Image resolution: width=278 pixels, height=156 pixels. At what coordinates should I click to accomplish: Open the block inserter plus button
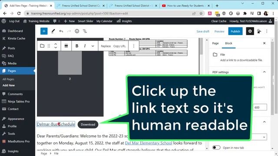pyautogui.click(x=44, y=31)
